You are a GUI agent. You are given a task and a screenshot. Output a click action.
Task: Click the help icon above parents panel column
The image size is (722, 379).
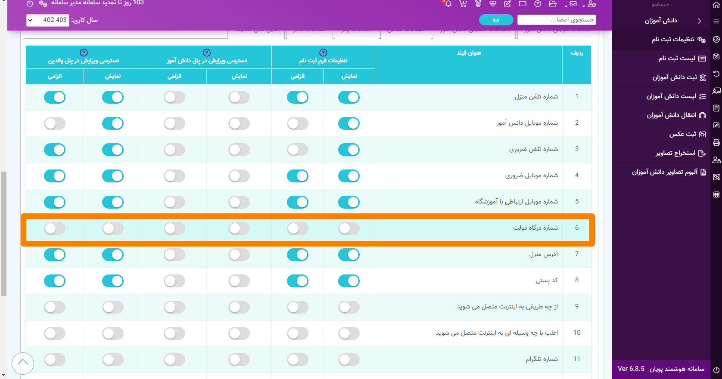pyautogui.click(x=84, y=52)
